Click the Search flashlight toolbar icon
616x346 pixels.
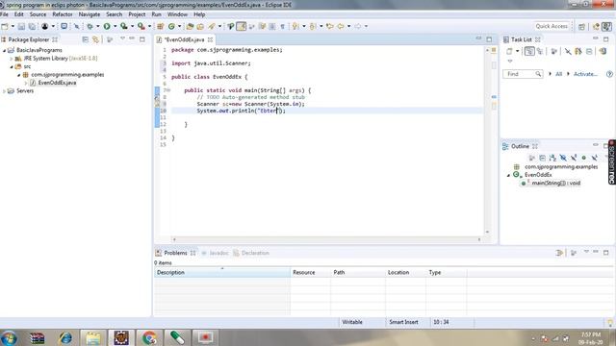212,26
